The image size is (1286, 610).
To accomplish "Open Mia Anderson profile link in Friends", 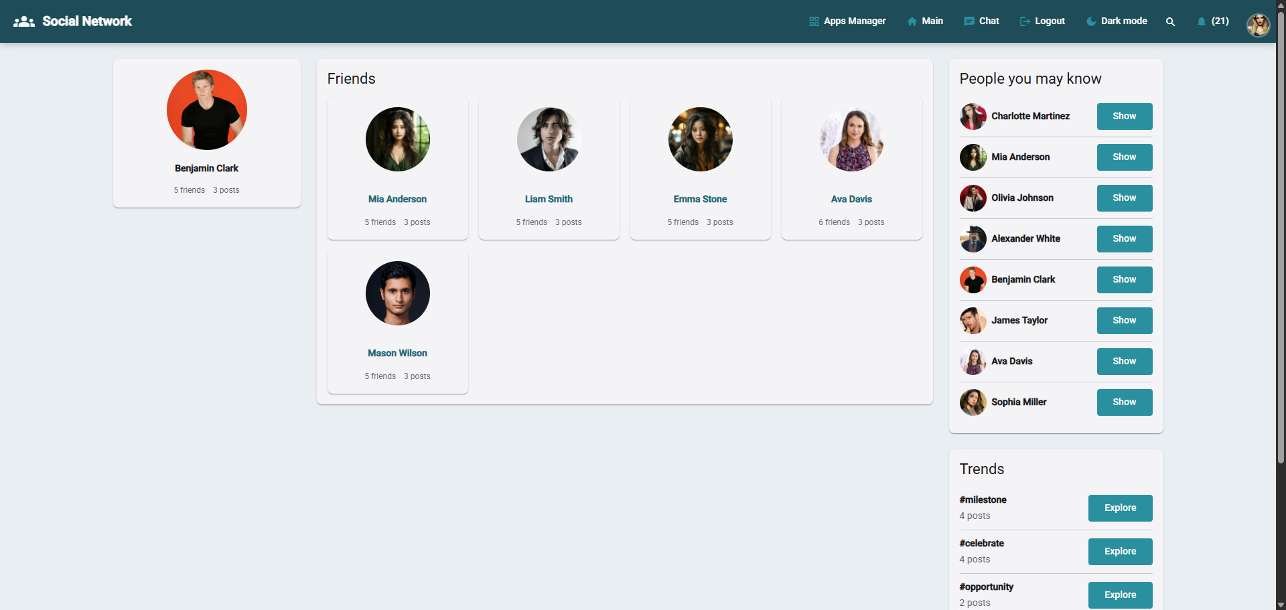I will [398, 199].
